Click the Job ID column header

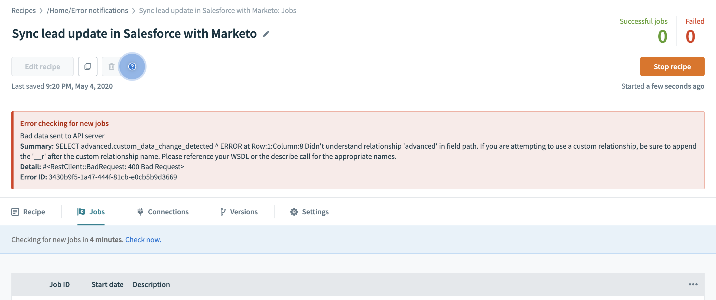click(60, 284)
